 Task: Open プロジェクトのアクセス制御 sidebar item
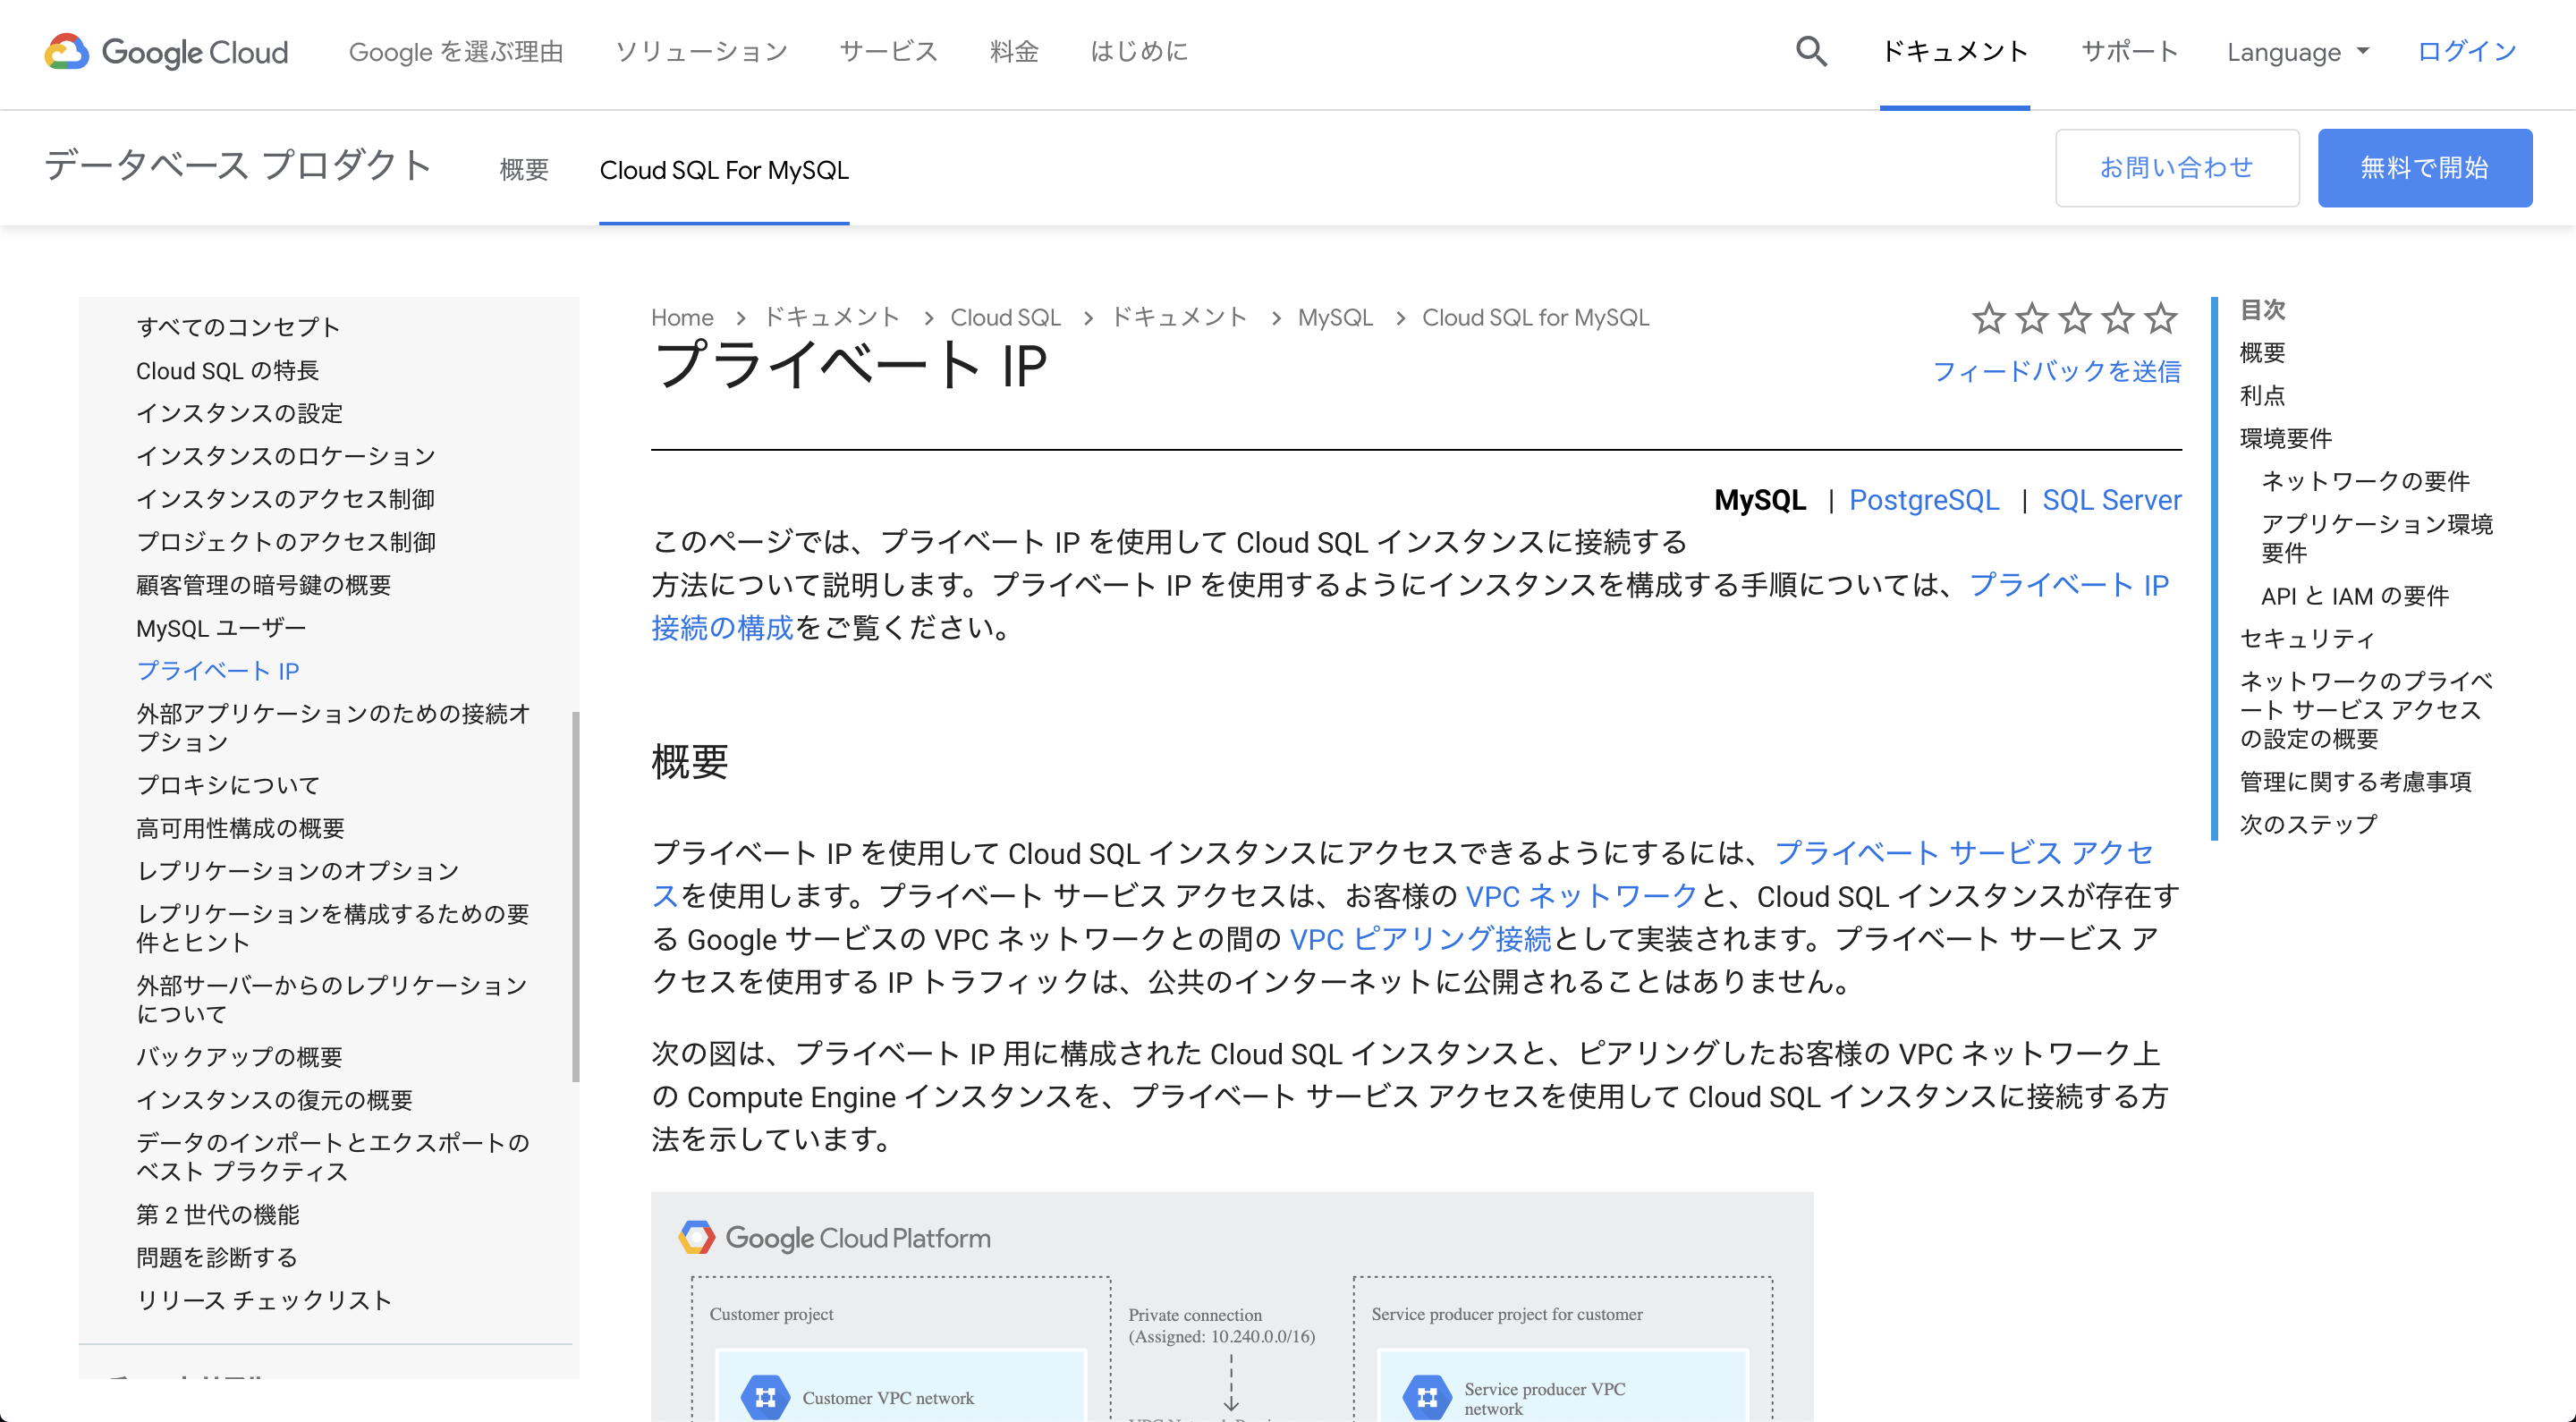pos(286,542)
